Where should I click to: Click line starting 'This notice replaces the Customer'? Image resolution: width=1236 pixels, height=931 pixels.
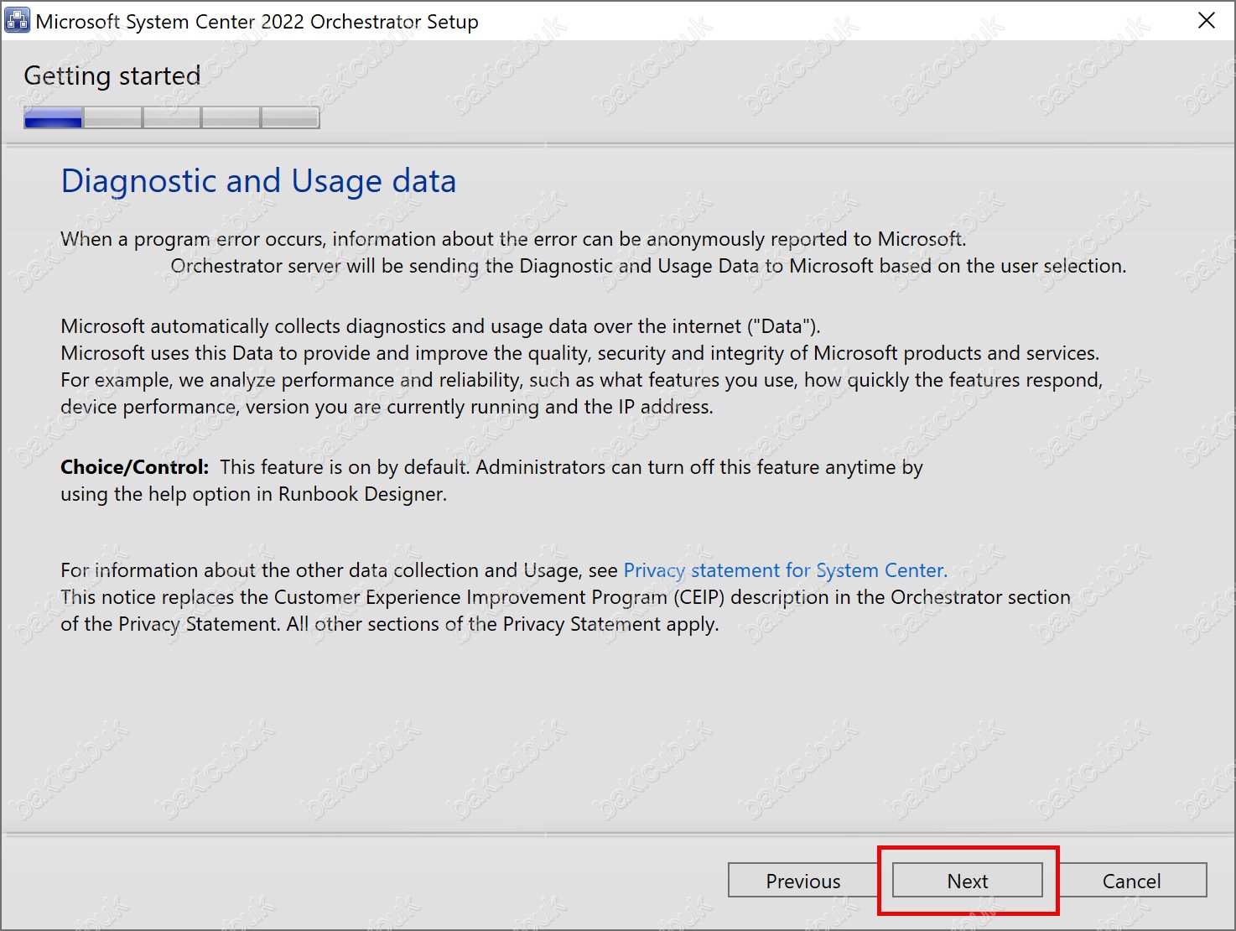(565, 597)
